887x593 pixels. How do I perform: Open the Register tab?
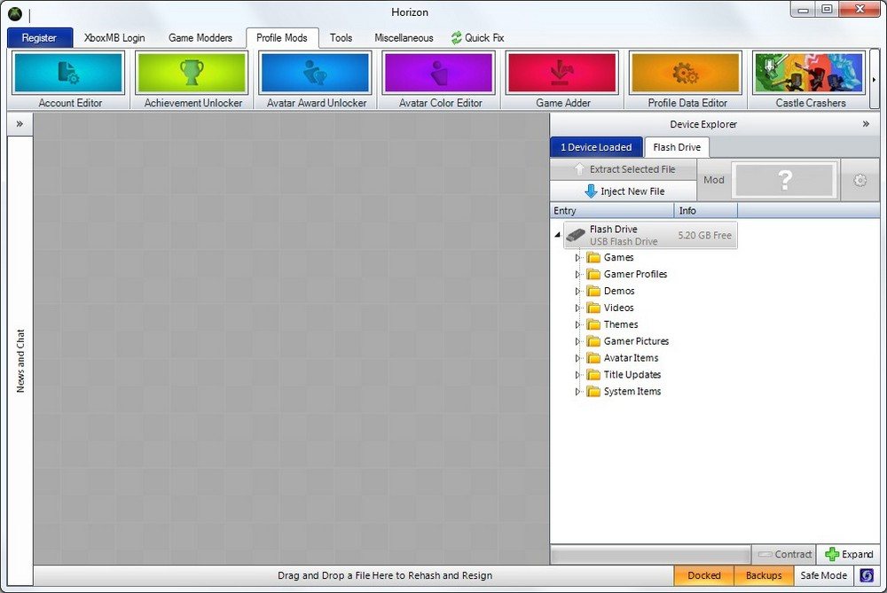[x=40, y=38]
